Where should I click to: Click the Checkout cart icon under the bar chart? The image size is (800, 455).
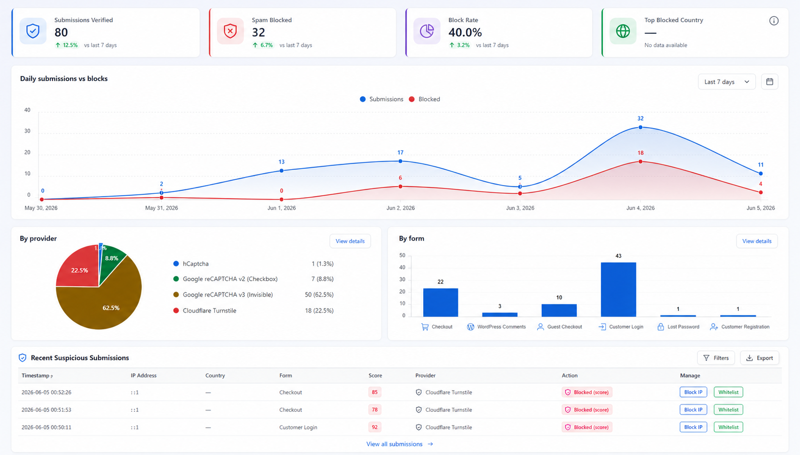(x=425, y=327)
